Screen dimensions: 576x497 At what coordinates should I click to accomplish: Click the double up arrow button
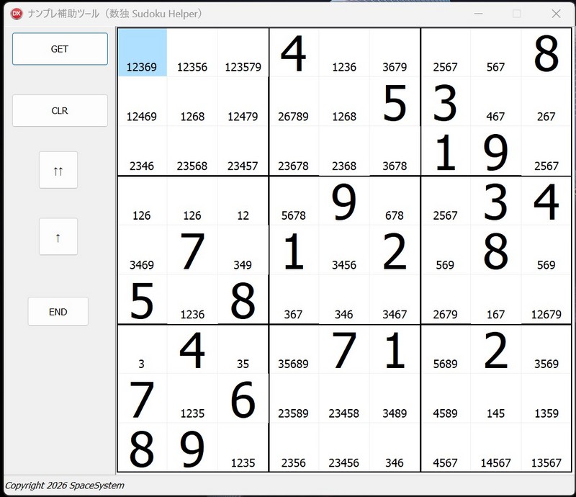click(x=58, y=170)
